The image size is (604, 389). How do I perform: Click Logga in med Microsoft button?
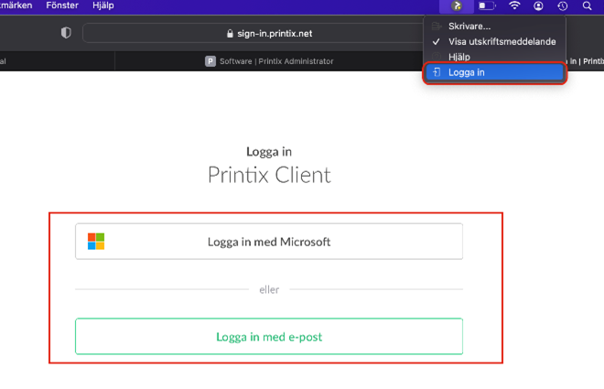coord(268,242)
